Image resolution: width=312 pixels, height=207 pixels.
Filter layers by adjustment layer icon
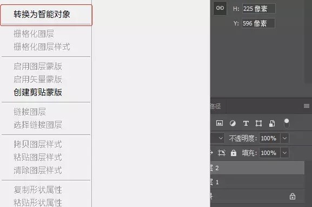click(x=233, y=123)
